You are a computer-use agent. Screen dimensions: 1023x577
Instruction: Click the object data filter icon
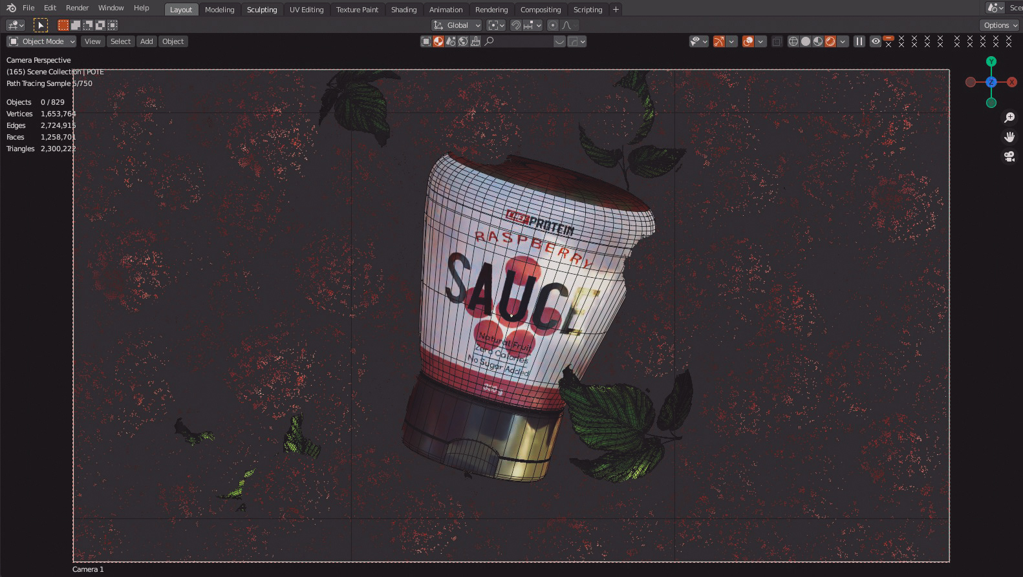[425, 41]
